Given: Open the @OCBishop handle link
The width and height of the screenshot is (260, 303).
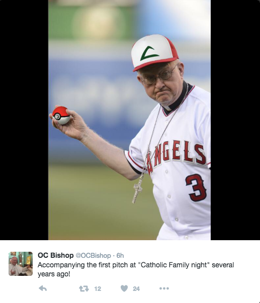Looking at the screenshot, I should [x=93, y=255].
